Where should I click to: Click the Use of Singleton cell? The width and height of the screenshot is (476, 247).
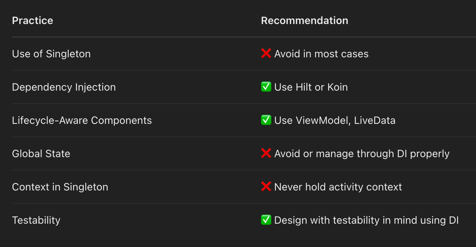coord(51,54)
